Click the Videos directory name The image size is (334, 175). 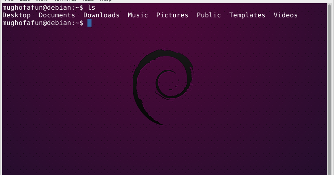pyautogui.click(x=286, y=15)
